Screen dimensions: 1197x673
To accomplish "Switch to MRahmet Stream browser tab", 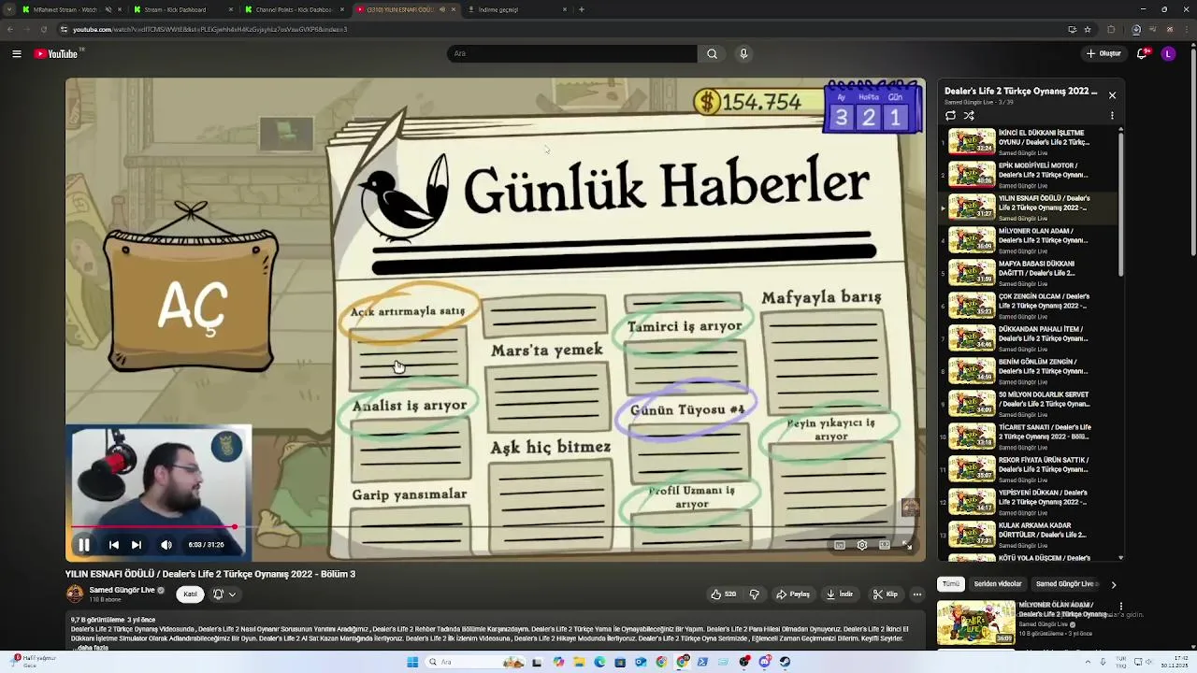I will [x=64, y=9].
